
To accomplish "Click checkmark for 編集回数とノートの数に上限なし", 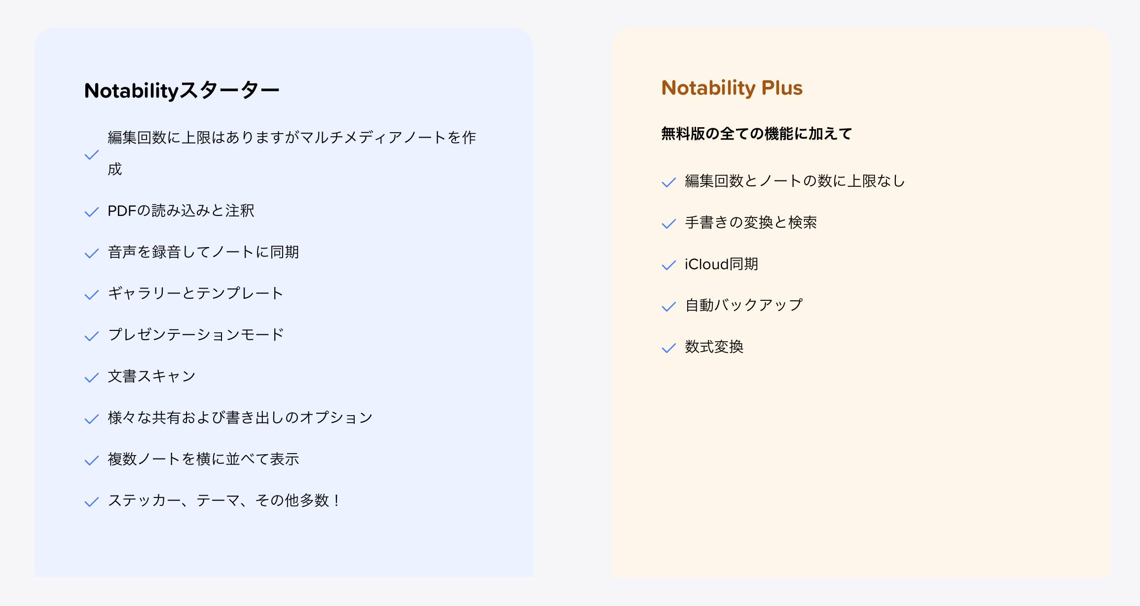I will pyautogui.click(x=668, y=182).
